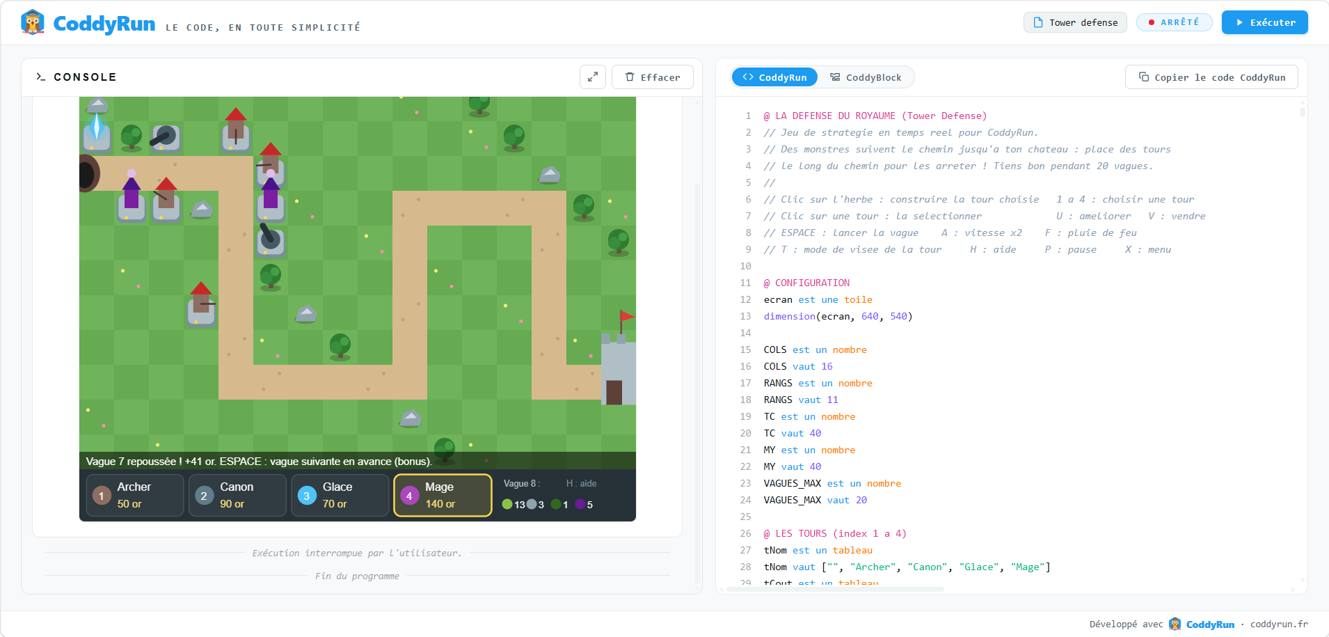Switch to the CoddyRun code tab

tap(774, 77)
